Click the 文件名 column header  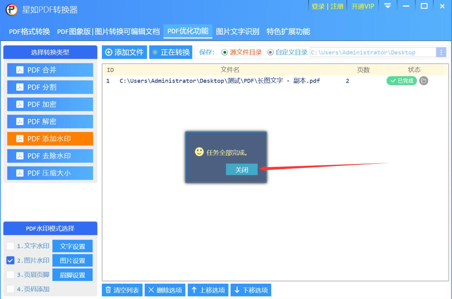[x=230, y=70]
